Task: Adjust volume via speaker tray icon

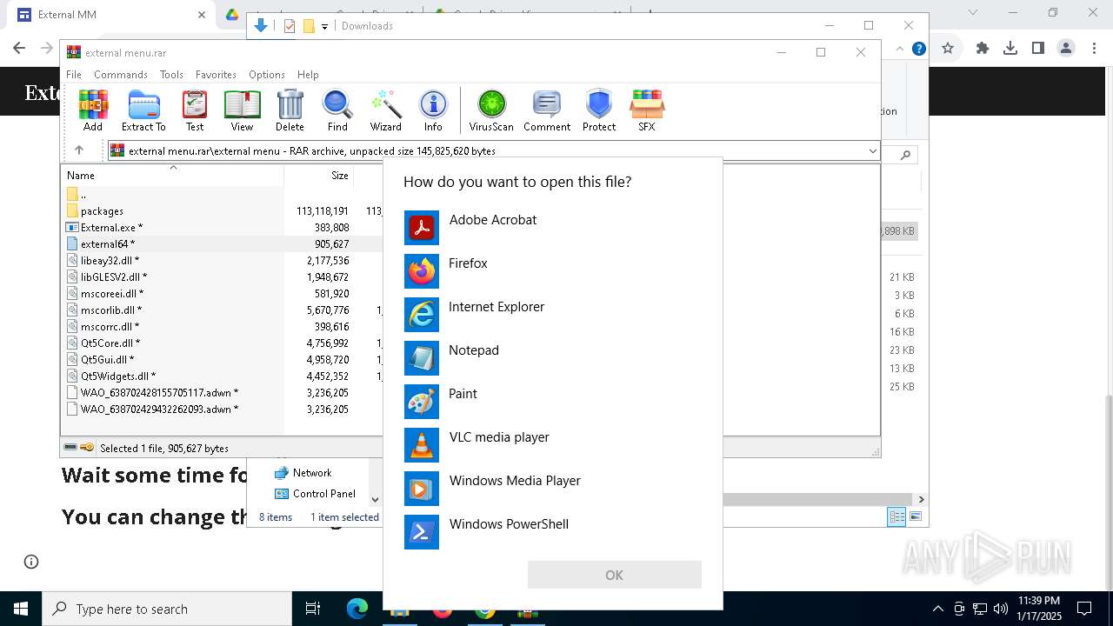Action: [1000, 609]
